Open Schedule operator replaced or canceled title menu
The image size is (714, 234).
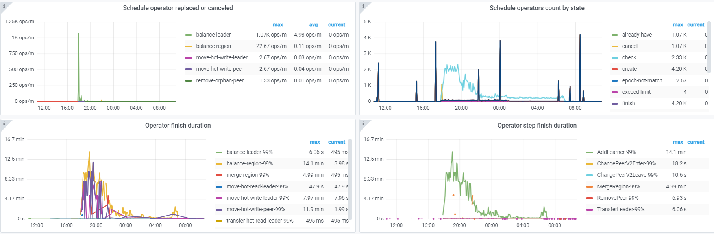pos(178,8)
